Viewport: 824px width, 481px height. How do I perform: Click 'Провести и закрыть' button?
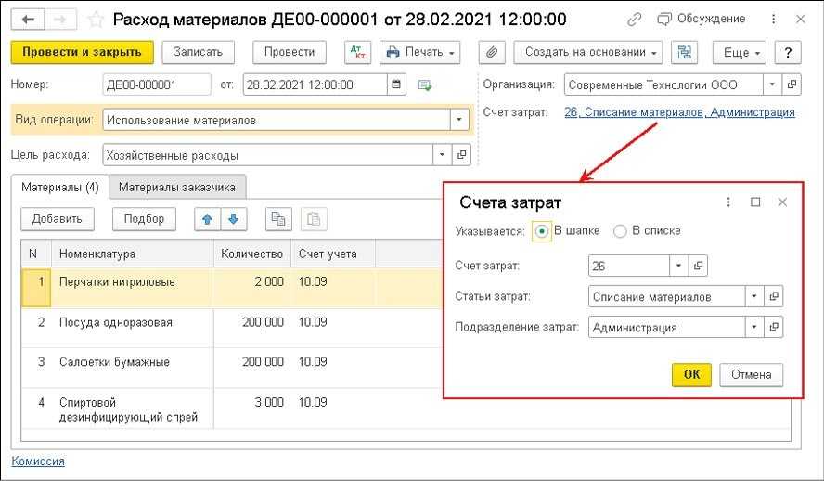tap(82, 53)
